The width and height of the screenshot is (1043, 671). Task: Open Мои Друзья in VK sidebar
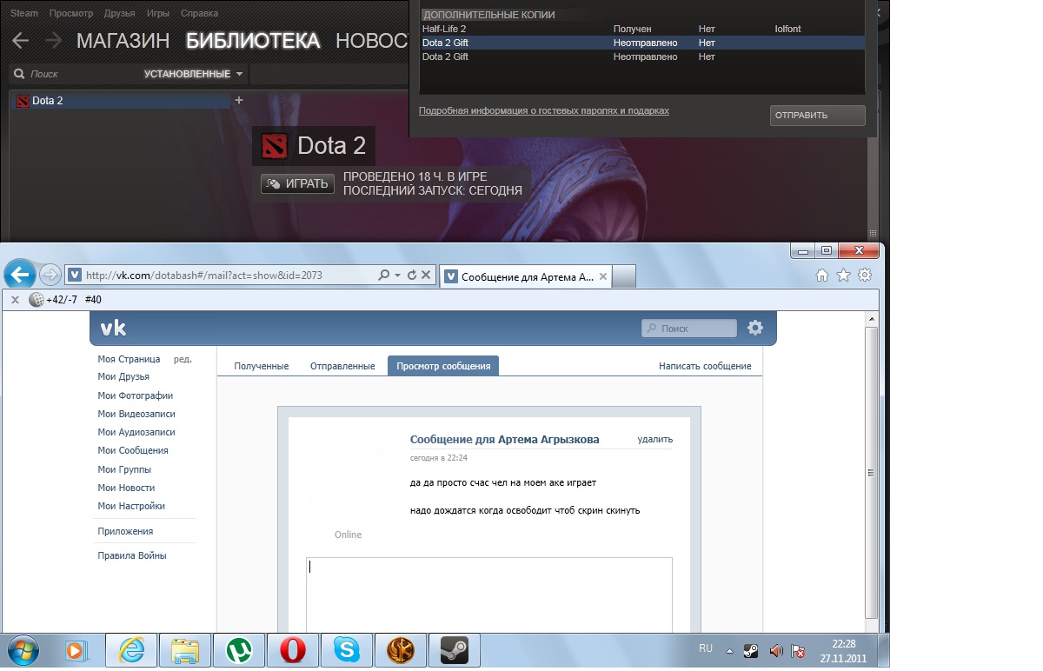(123, 376)
